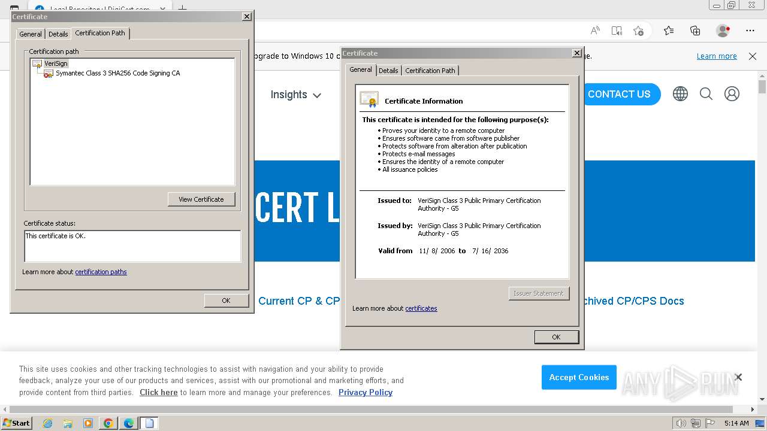This screenshot has height=431, width=767.
Task: Click account user icon on DigiCert page
Action: (x=732, y=94)
